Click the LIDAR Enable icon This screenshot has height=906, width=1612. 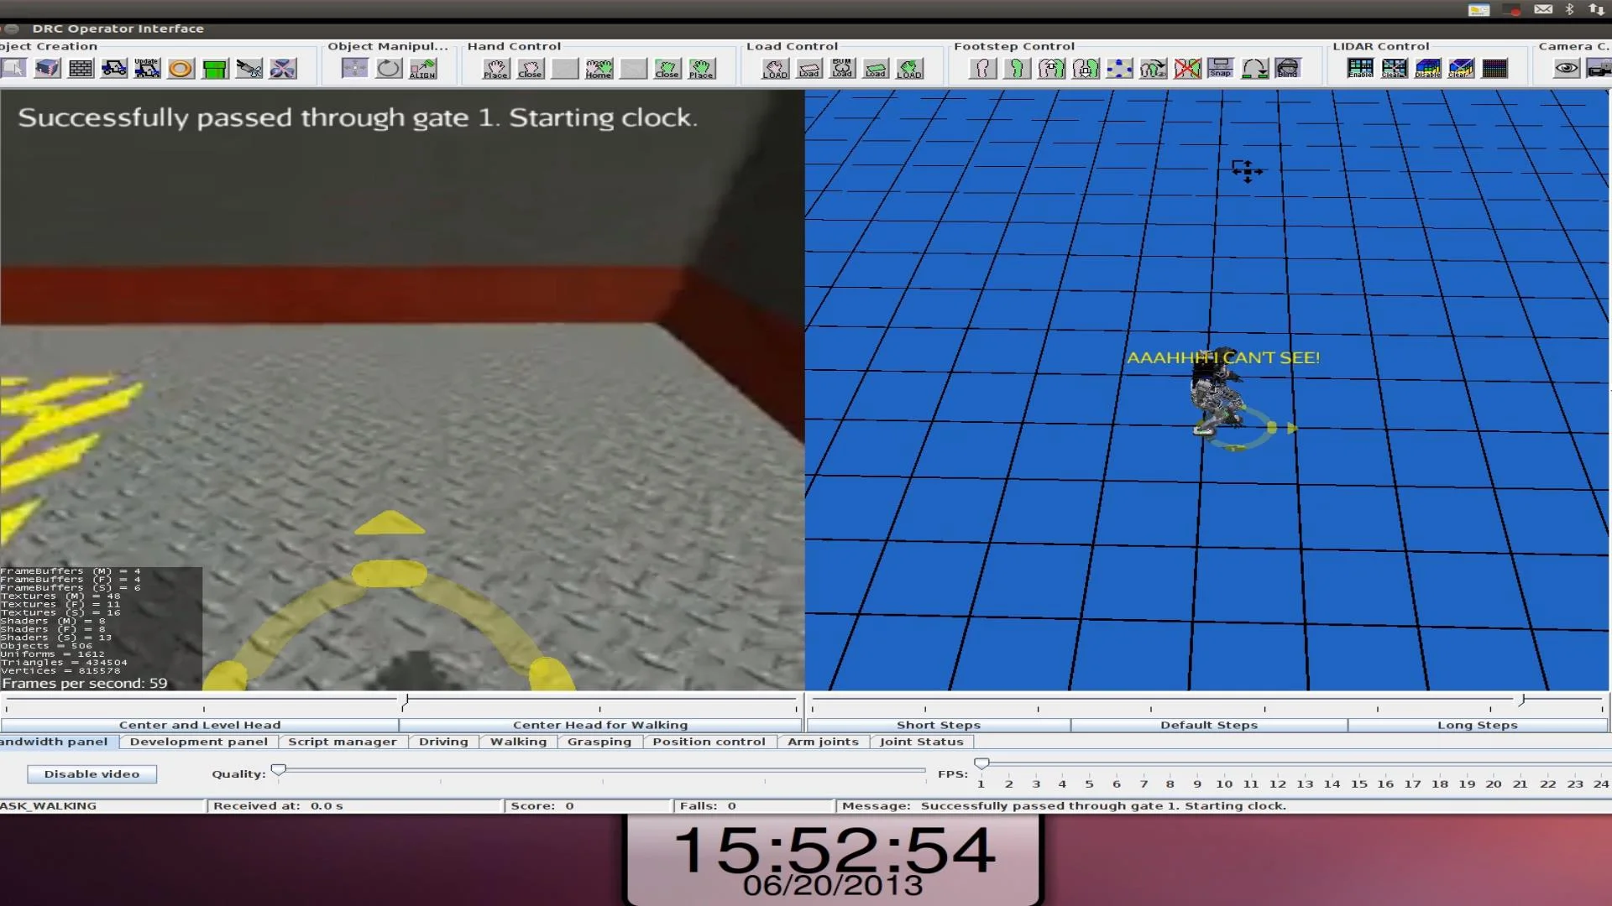pyautogui.click(x=1360, y=69)
